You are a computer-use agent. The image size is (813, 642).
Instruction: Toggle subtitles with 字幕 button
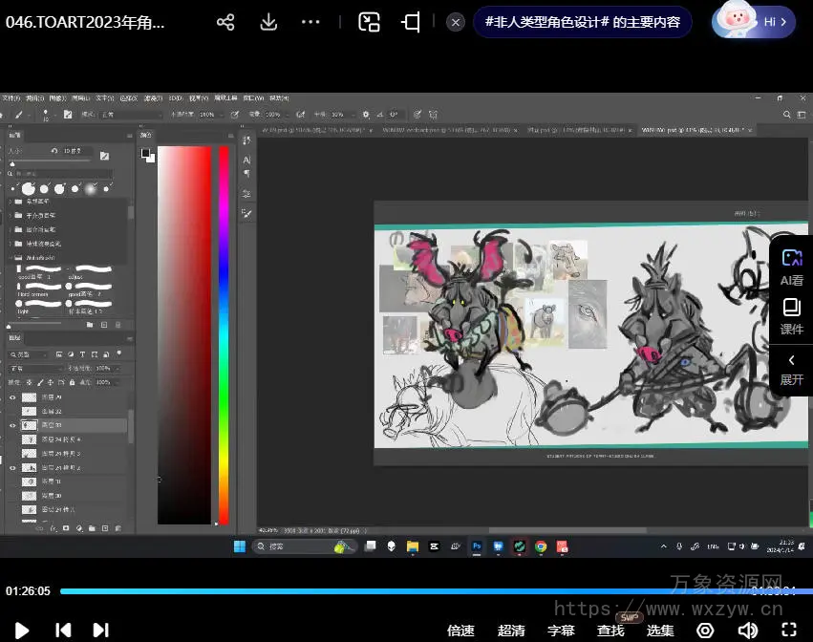(561, 631)
